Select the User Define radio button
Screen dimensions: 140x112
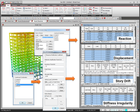point(55,96)
